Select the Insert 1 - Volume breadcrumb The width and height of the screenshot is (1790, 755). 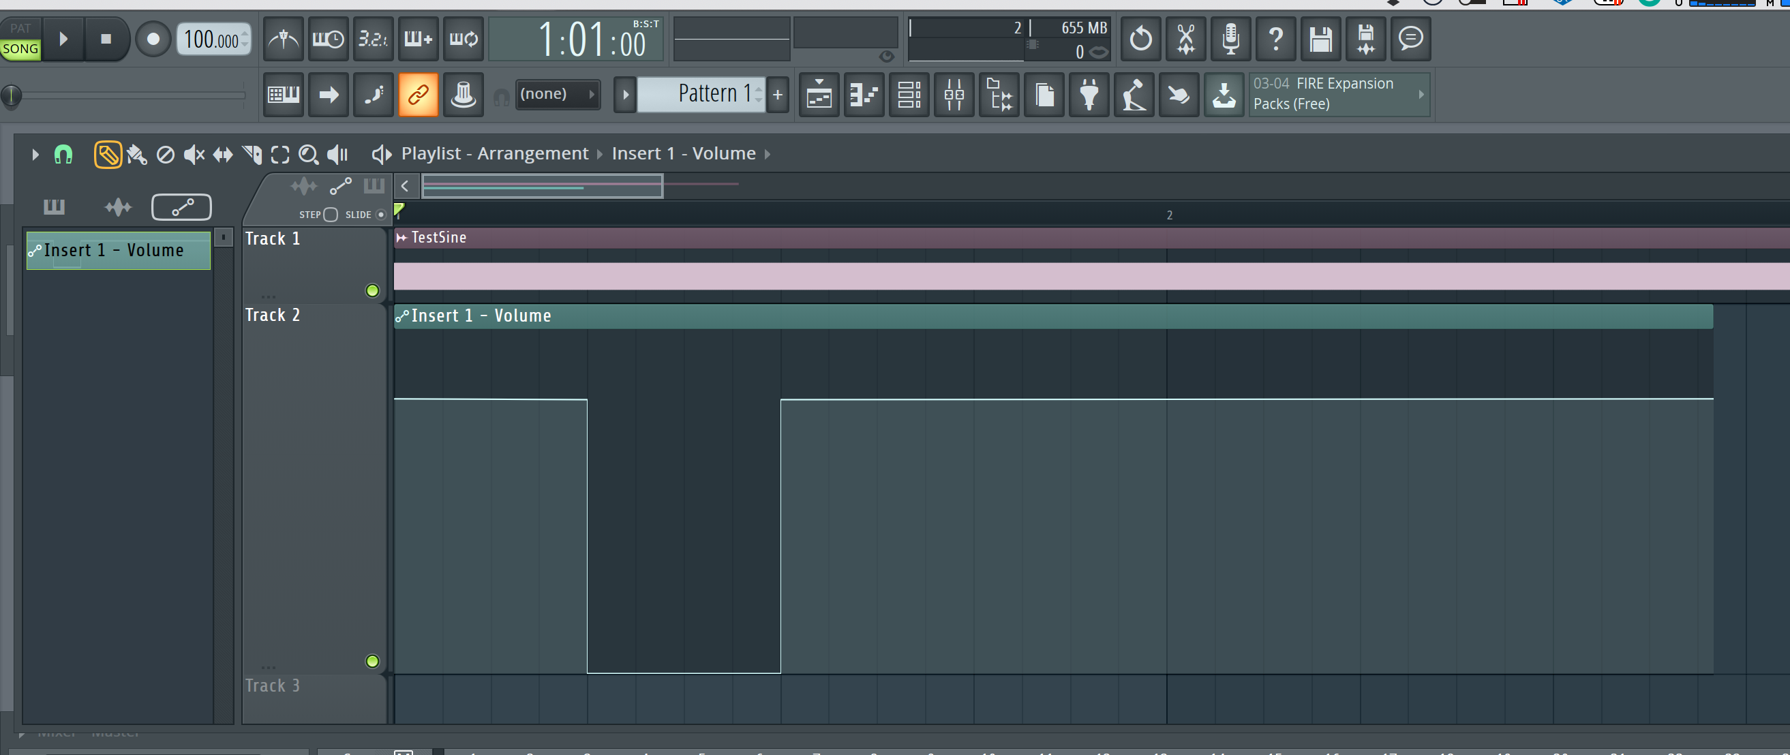point(683,153)
